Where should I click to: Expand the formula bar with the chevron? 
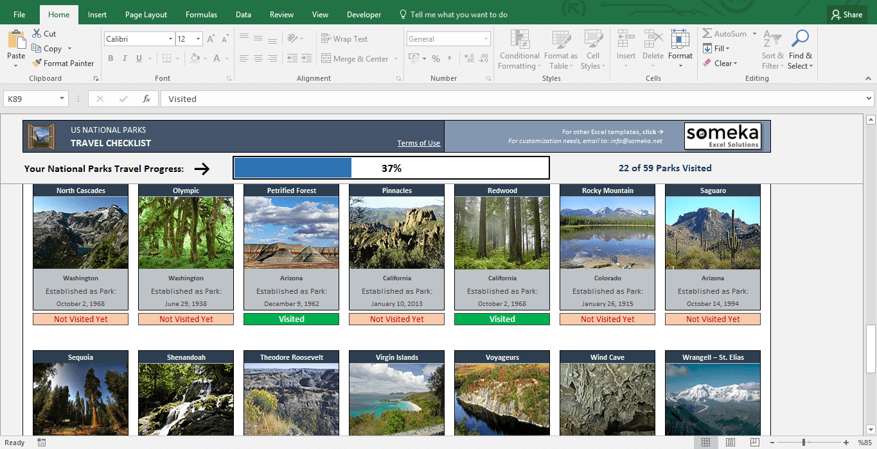pyautogui.click(x=869, y=99)
